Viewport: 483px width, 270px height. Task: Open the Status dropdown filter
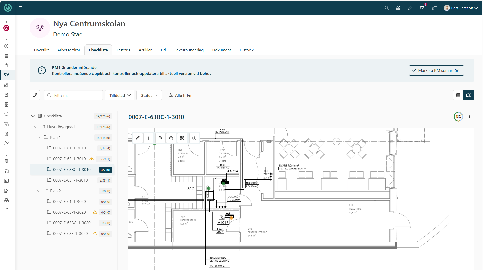[x=149, y=95]
